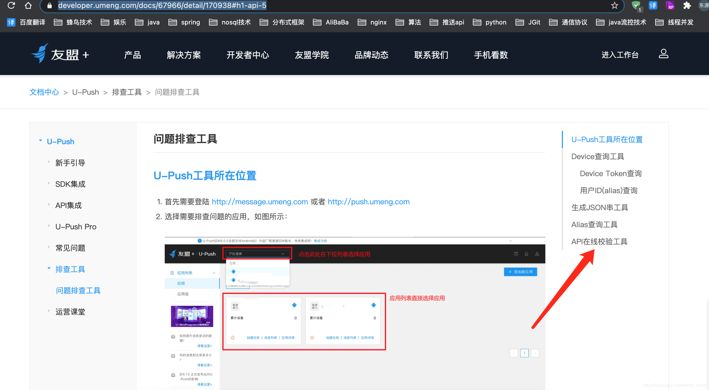Open the 算法 bookmark folder
The width and height of the screenshot is (709, 390).
click(x=408, y=22)
